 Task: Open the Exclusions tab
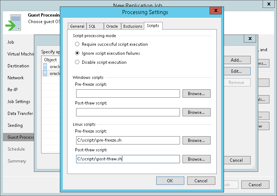133,26
